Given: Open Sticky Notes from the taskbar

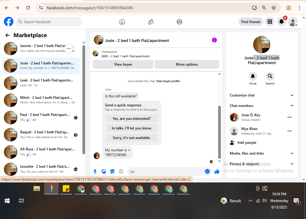Looking at the screenshot, I should point(66,189).
